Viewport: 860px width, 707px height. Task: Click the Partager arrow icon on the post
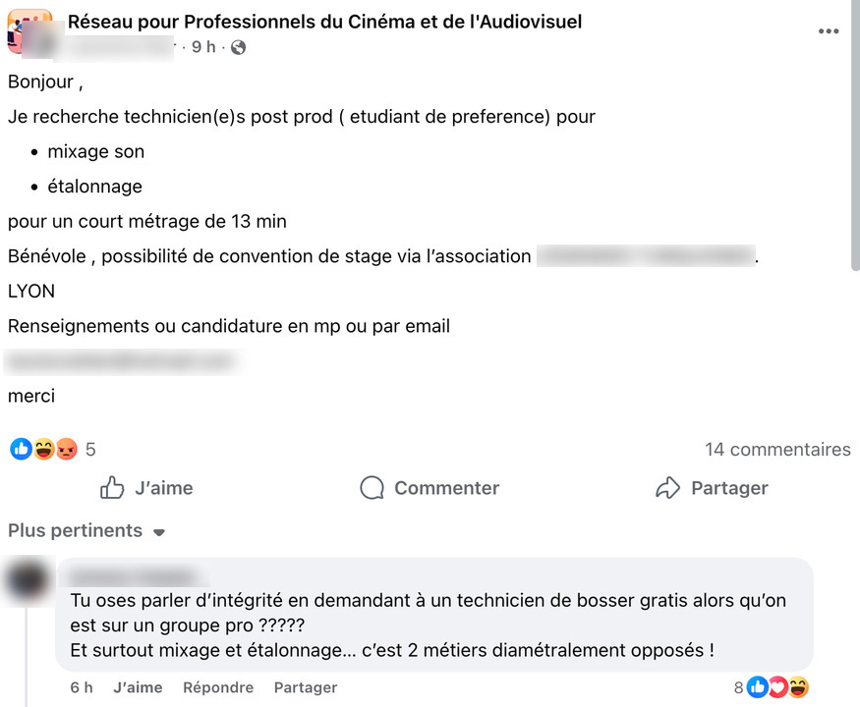coord(668,488)
